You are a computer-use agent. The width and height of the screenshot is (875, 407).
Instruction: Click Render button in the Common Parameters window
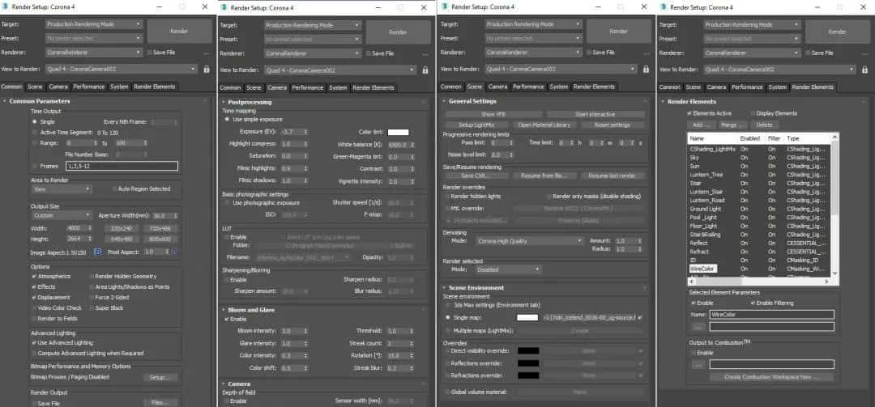[x=179, y=32]
